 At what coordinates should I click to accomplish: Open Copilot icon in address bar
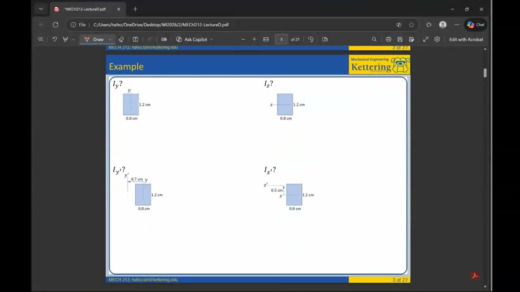click(399, 25)
